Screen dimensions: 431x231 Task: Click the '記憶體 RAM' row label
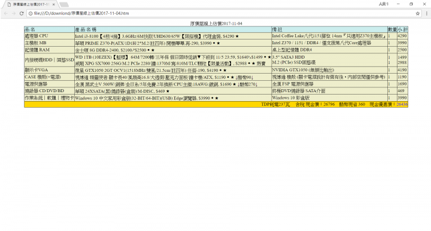[x=37, y=50]
